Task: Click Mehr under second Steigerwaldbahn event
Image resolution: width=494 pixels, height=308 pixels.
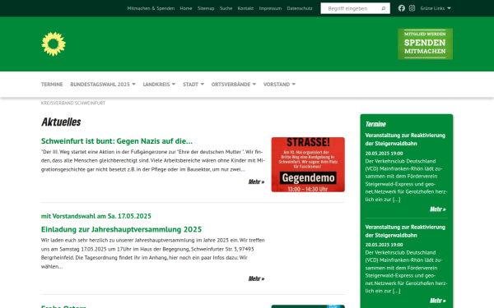Action: 438,301
